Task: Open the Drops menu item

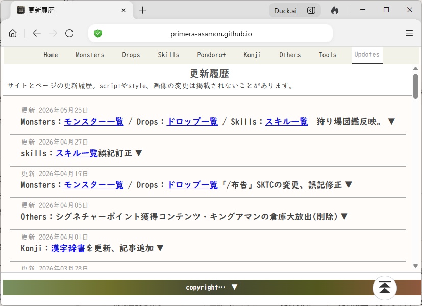Action: pos(131,55)
